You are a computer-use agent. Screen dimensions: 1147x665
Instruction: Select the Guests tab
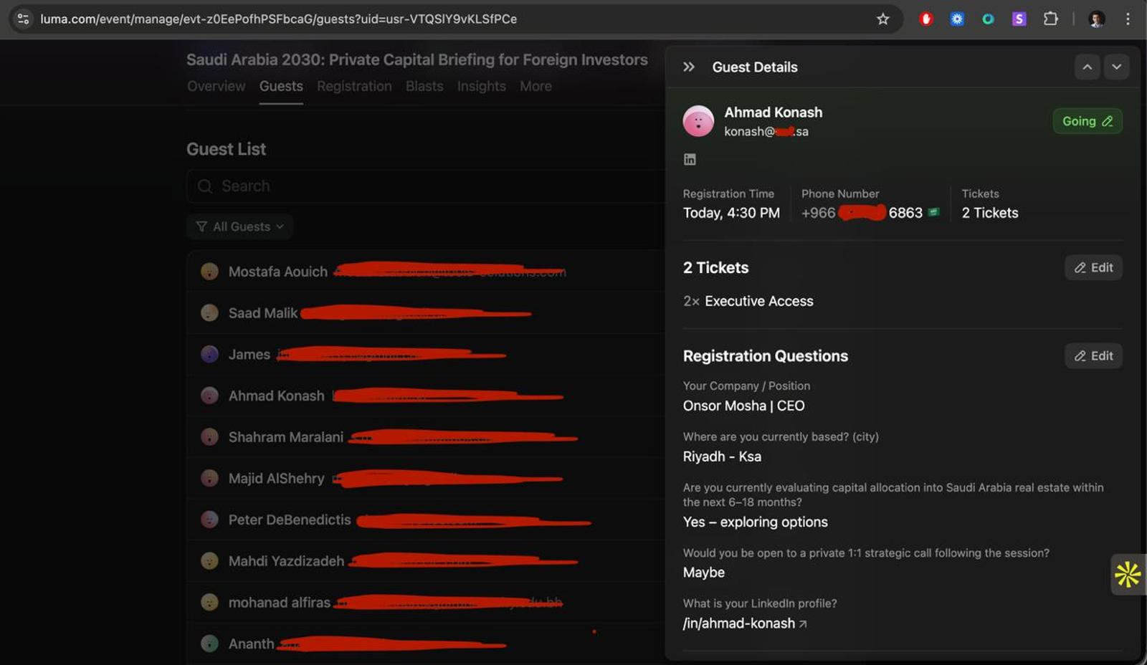(x=281, y=86)
